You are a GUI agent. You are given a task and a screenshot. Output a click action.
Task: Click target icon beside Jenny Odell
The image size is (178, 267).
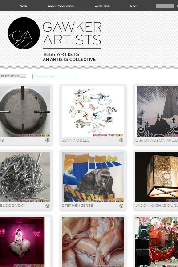(121, 140)
